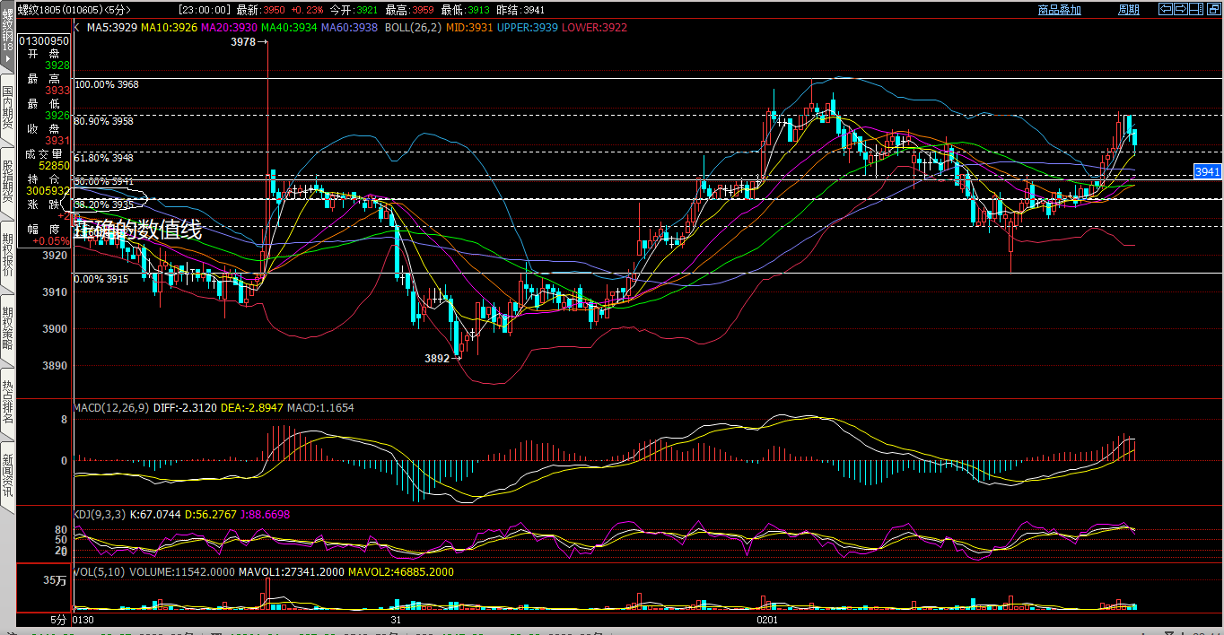Open the 周期 period selector

(x=1128, y=10)
